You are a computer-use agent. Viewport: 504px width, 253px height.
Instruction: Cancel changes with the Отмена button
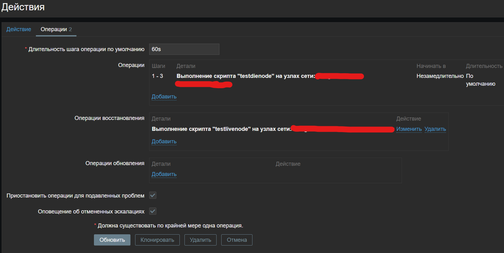pyautogui.click(x=237, y=240)
